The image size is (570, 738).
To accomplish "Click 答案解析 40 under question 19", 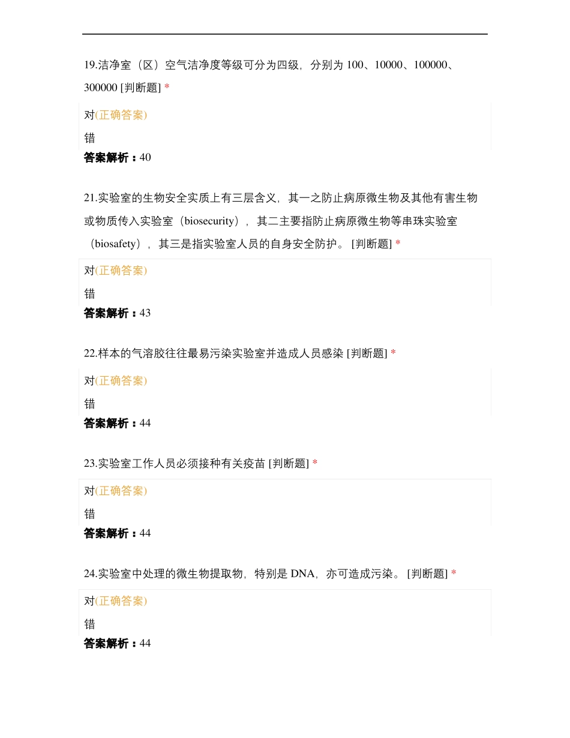I will pyautogui.click(x=117, y=157).
